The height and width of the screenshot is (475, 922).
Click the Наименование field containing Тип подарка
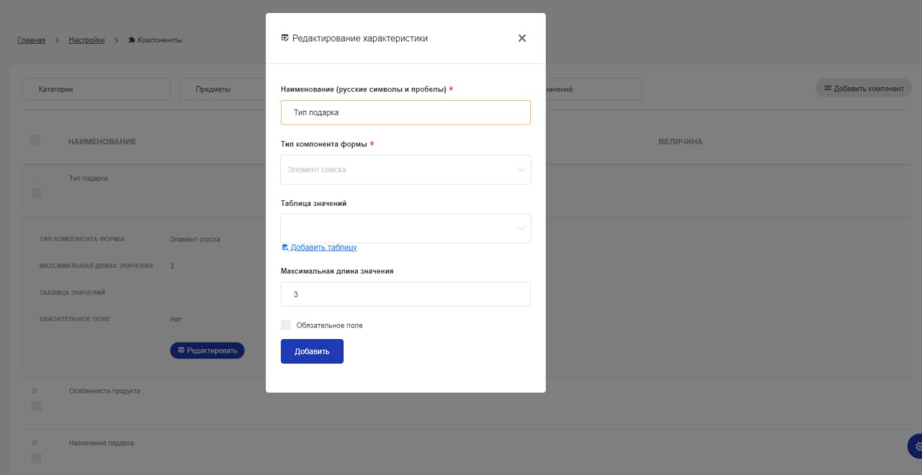pyautogui.click(x=406, y=112)
